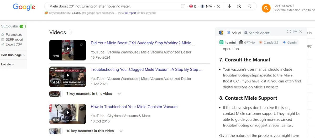The image size is (315, 138).
Task: Click the orange Local search extension icon
Action: pyautogui.click(x=266, y=8)
